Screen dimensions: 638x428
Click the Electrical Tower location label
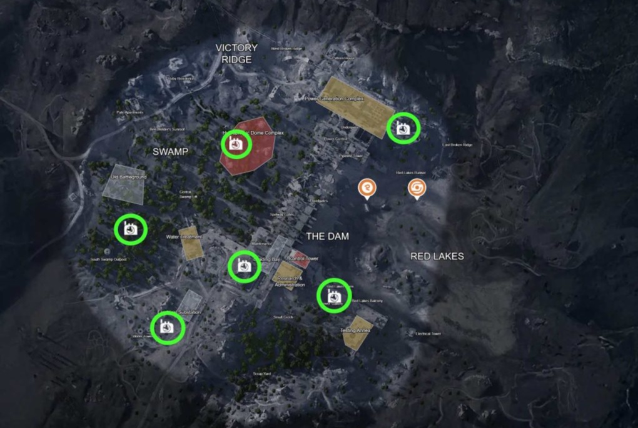[x=428, y=334]
